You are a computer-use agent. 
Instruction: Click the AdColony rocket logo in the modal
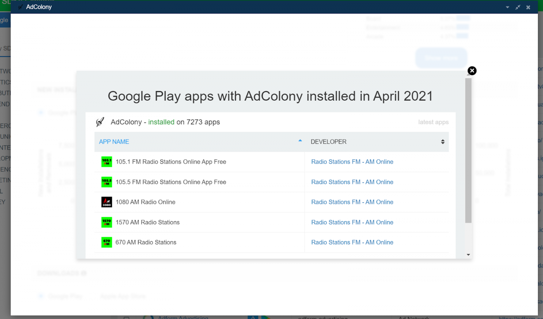pyautogui.click(x=100, y=122)
